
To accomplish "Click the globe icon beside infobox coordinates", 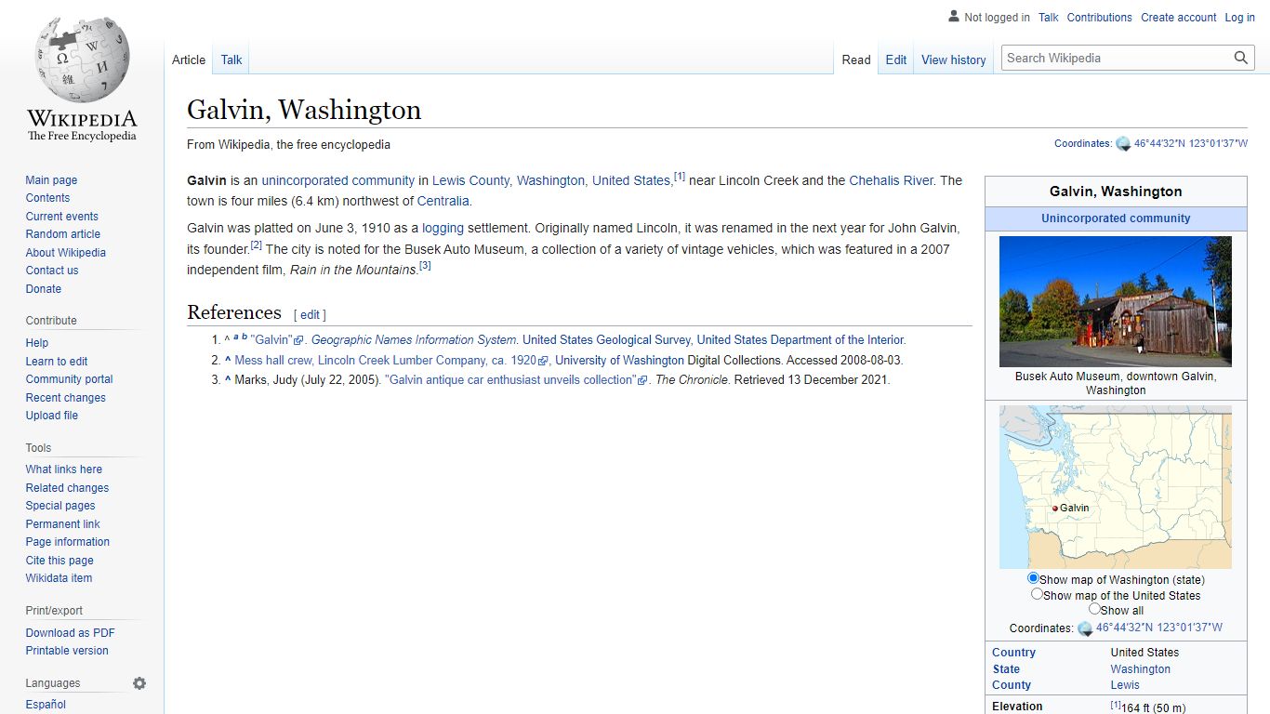I will click(x=1085, y=628).
